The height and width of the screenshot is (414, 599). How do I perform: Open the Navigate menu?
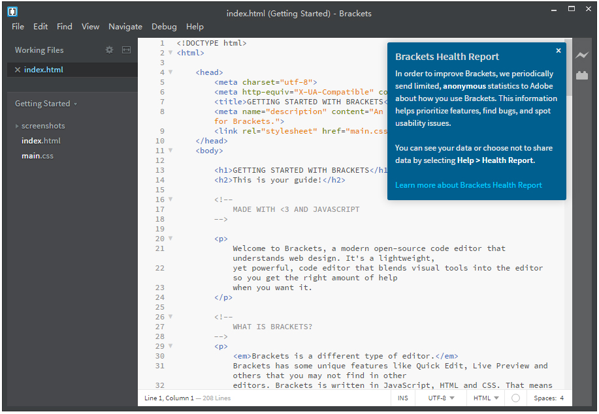125,27
